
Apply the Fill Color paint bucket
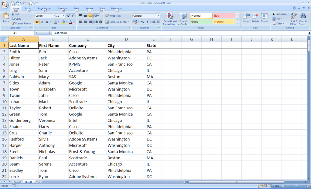(63, 22)
